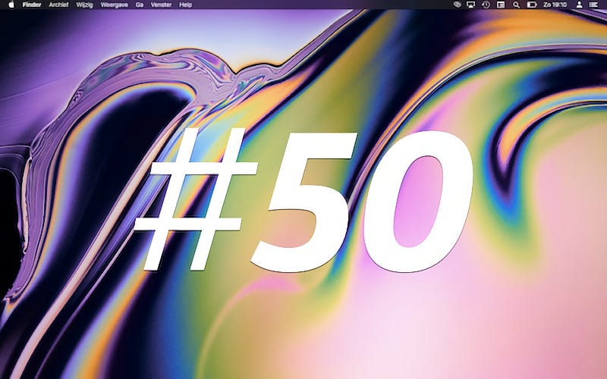The width and height of the screenshot is (607, 379).
Task: Open the Apple menu
Action: (x=11, y=5)
